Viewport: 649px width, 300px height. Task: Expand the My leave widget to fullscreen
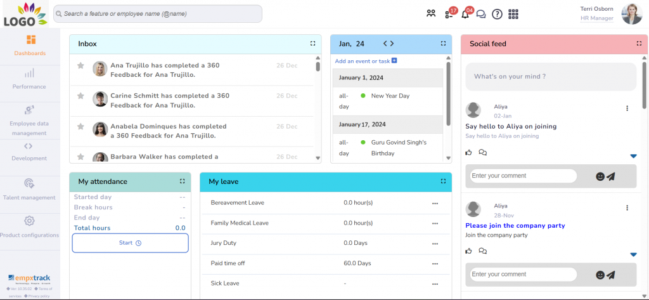[x=443, y=181]
